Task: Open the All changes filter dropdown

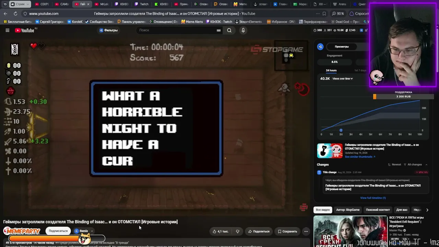Action: 413,165
